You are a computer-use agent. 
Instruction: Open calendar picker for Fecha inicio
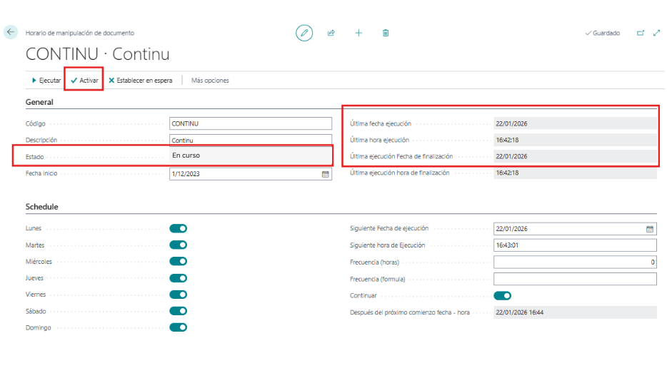326,174
